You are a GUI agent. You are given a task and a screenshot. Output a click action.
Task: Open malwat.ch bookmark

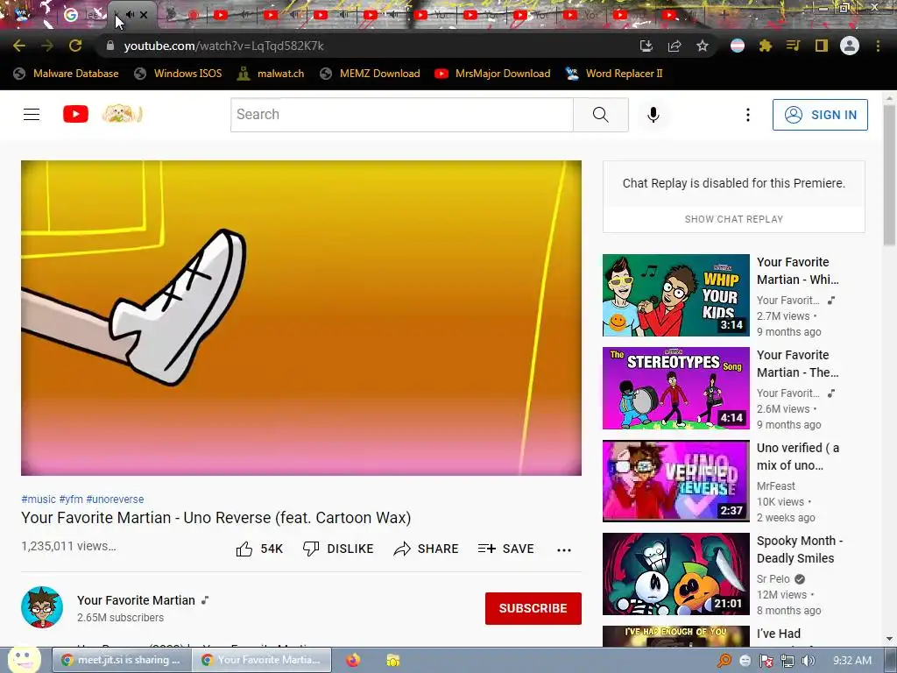(271, 74)
